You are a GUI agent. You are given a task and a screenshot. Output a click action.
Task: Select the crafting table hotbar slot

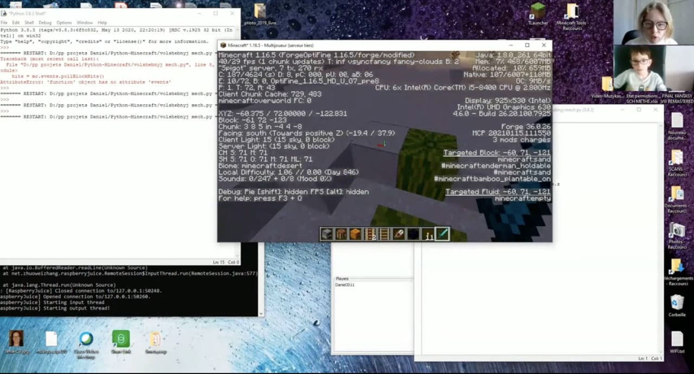(x=341, y=234)
